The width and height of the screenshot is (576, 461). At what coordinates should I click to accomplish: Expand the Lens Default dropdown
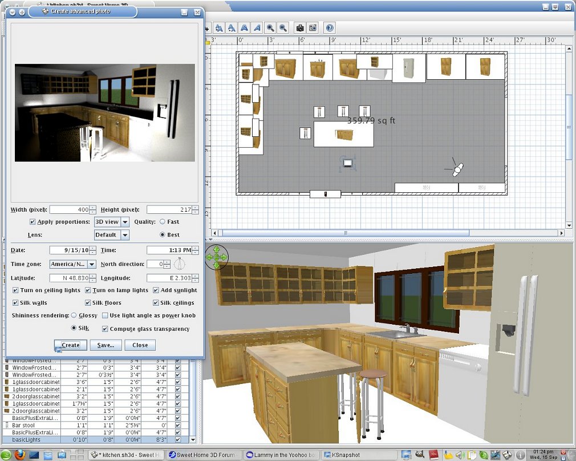pos(125,234)
